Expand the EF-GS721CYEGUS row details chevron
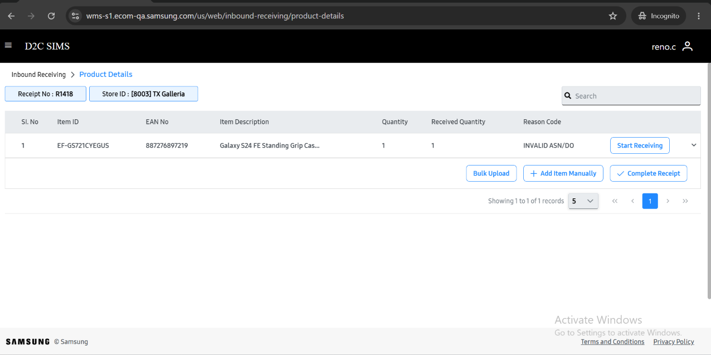Image resolution: width=711 pixels, height=355 pixels. (694, 145)
